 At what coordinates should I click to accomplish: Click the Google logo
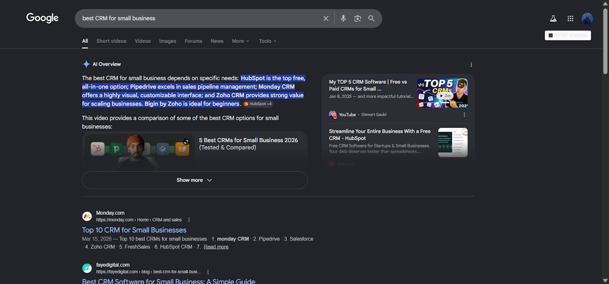click(x=42, y=18)
